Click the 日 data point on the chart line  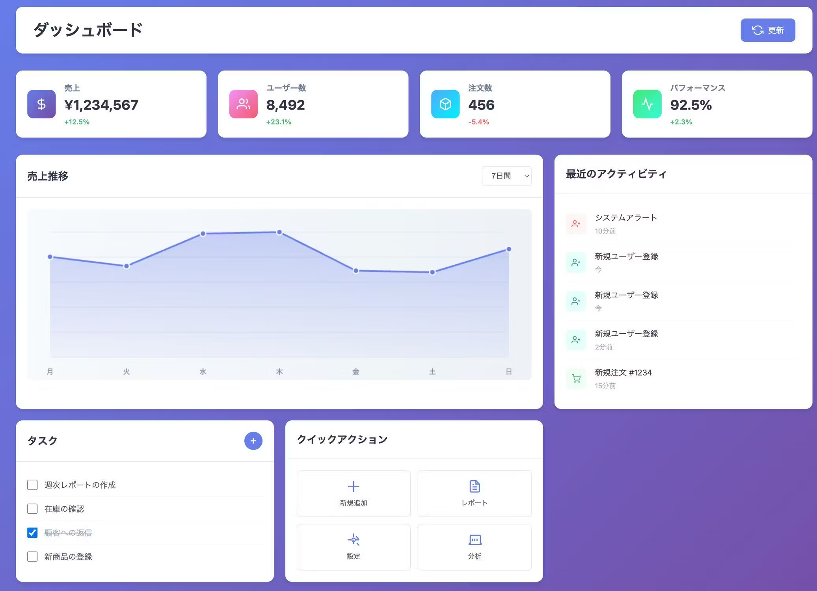(509, 249)
